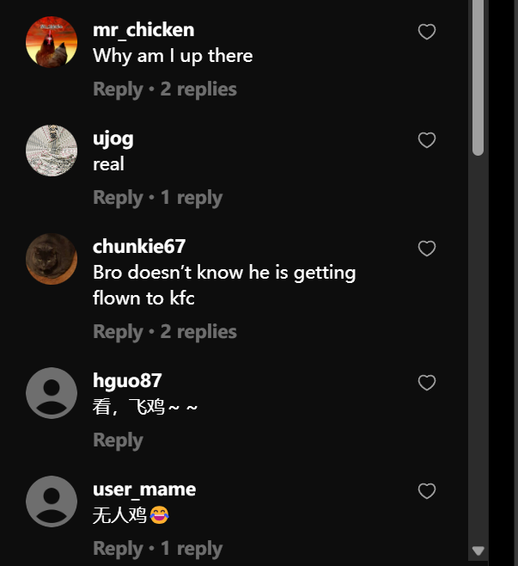
Task: Like ujog's "real" comment
Action: [x=427, y=140]
